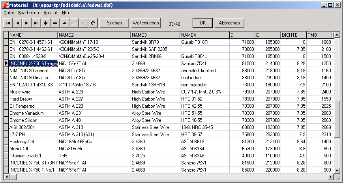Delete record with minus button

click(x=55, y=23)
